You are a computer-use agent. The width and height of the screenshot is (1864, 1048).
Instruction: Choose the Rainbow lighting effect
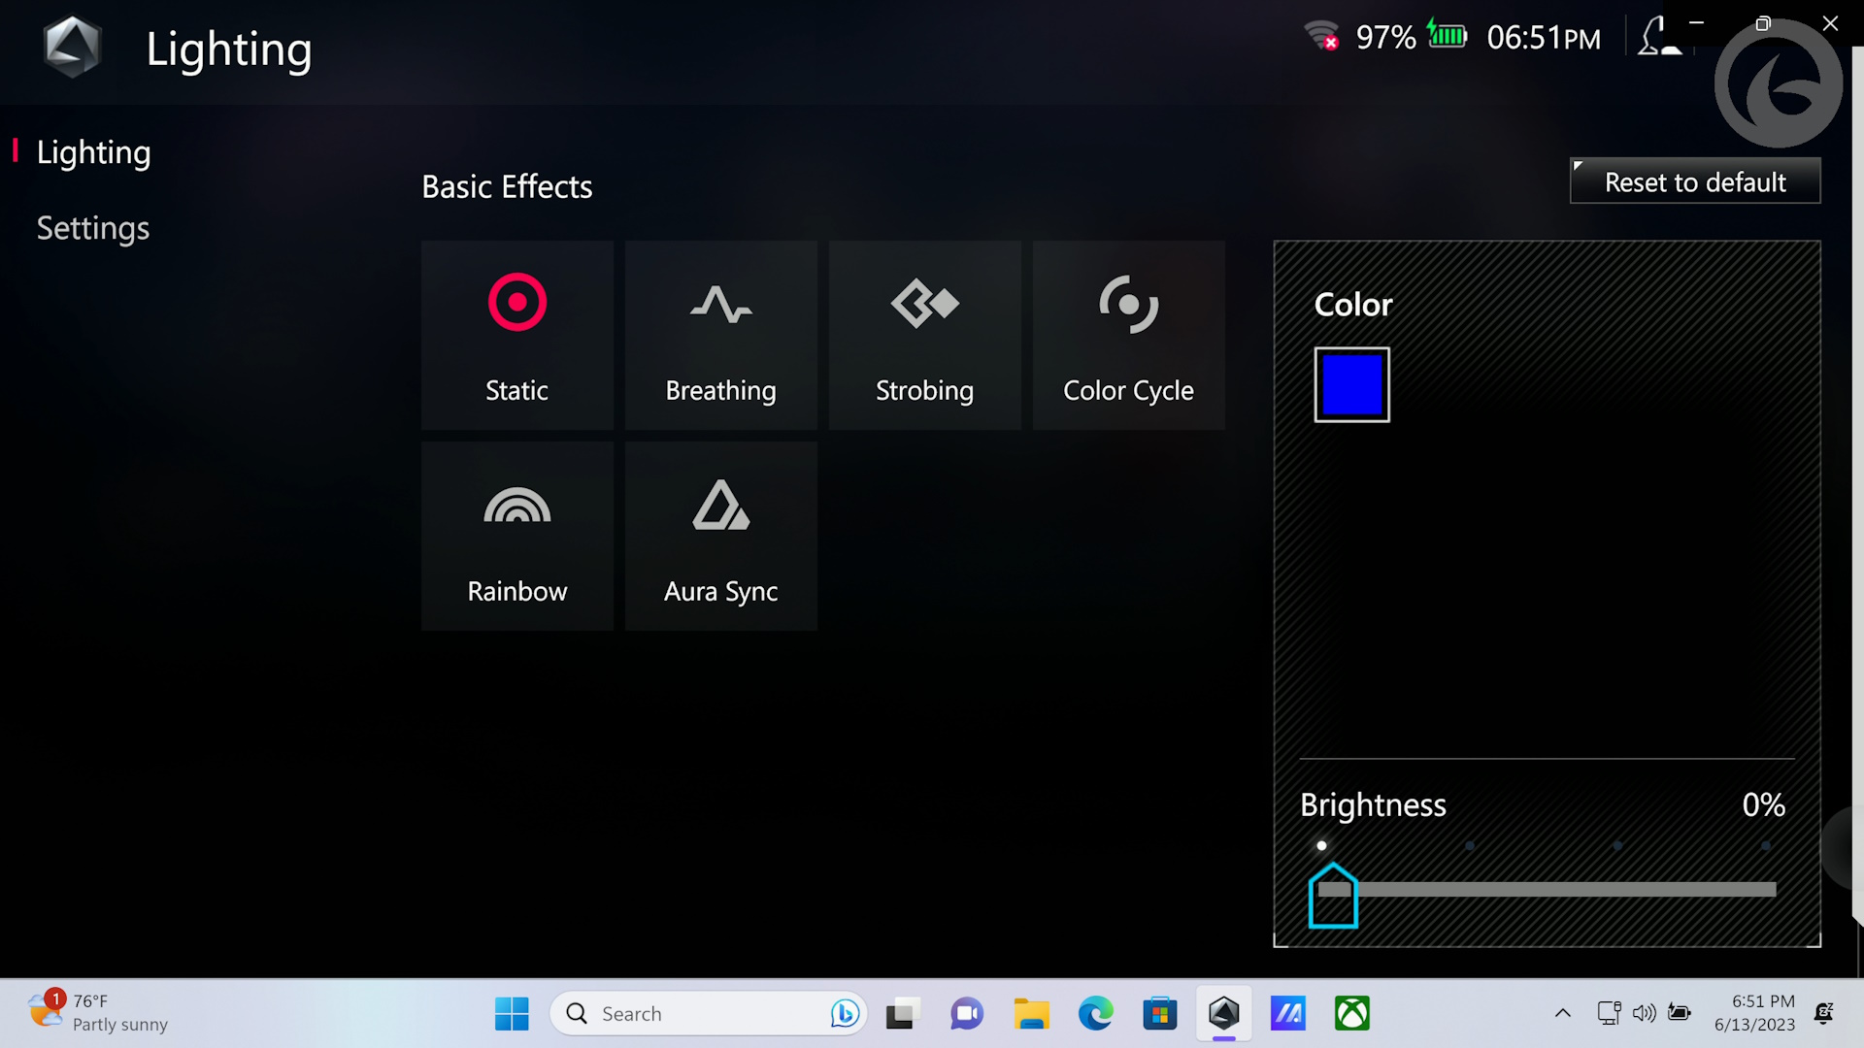pyautogui.click(x=516, y=536)
